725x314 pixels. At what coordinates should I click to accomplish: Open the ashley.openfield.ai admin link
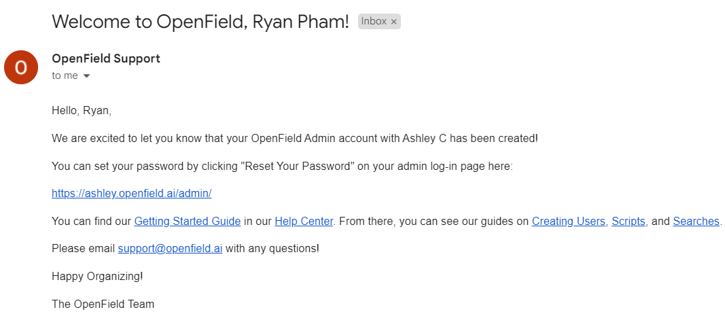(x=131, y=193)
